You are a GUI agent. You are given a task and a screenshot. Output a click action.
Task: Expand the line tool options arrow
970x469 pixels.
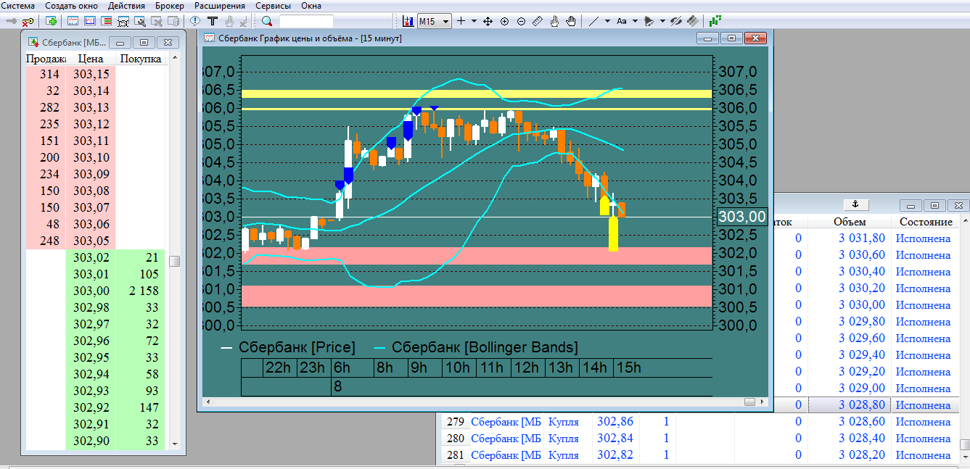click(x=607, y=21)
